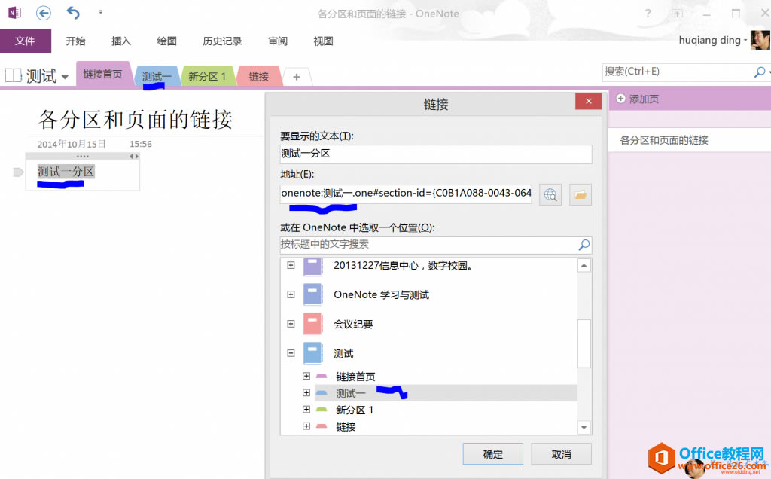Click the magnifier in the dialog search field

584,245
